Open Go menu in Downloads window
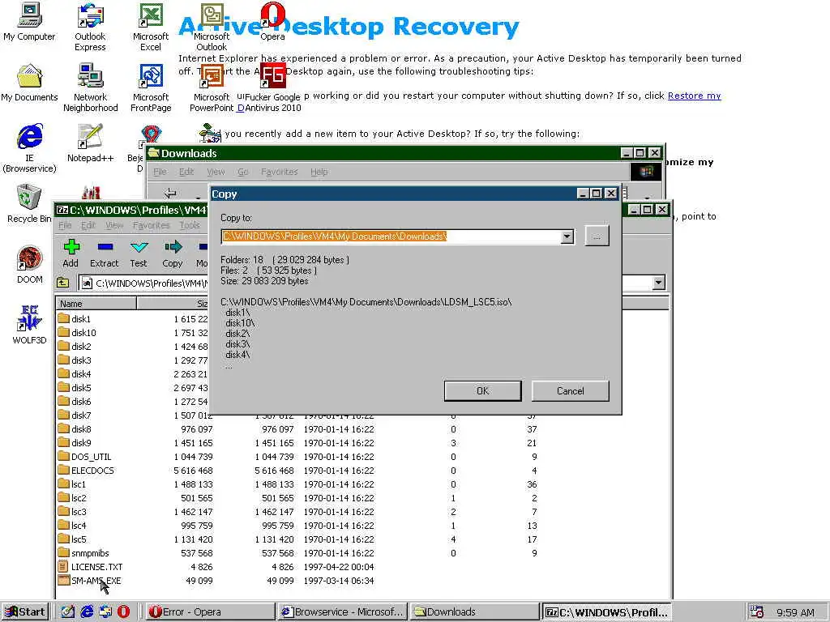 tap(243, 172)
